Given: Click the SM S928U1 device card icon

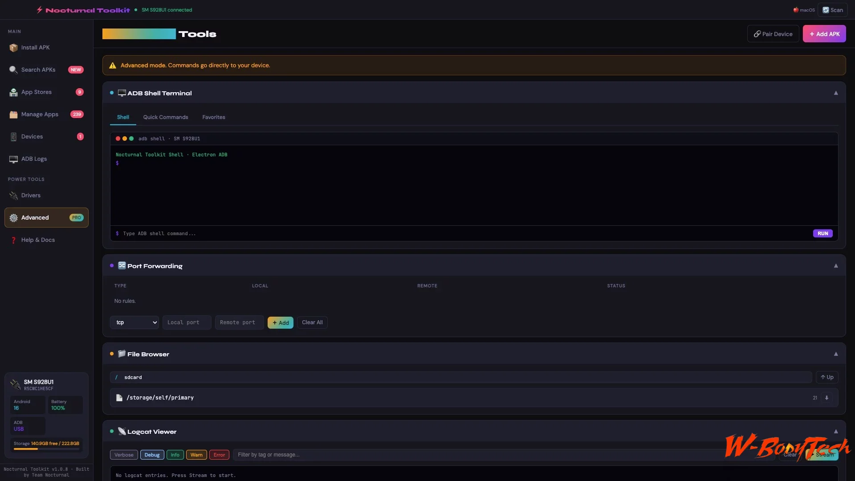Looking at the screenshot, I should (15, 384).
